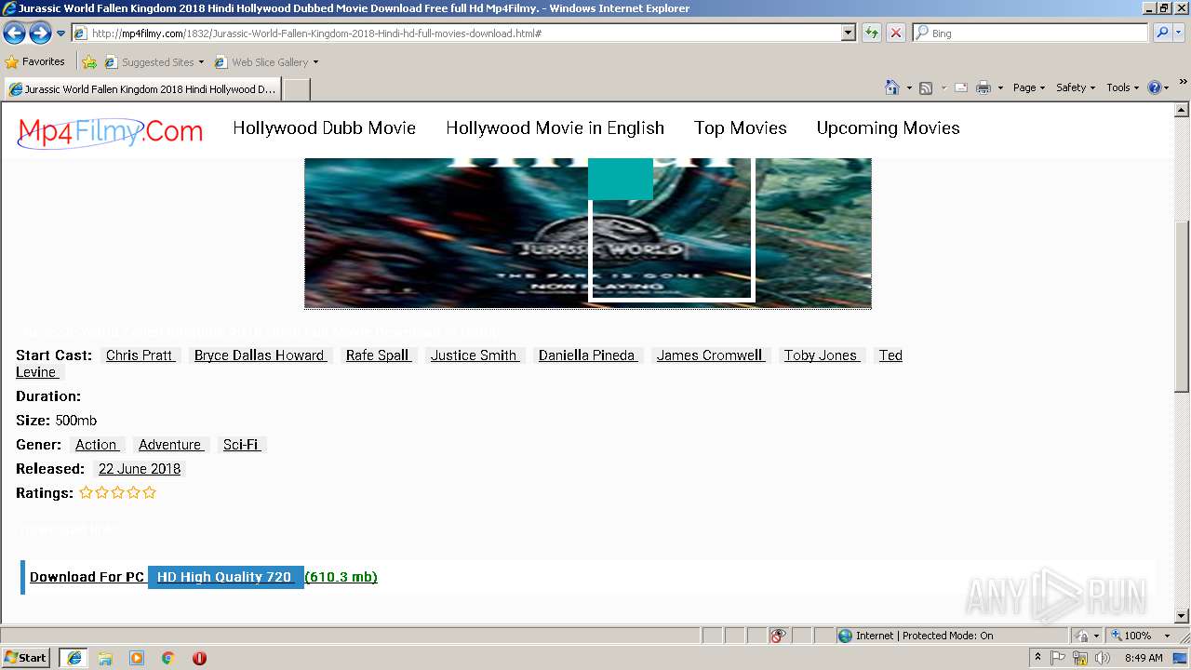
Task: Click HD High Quality 720 button
Action: point(225,577)
